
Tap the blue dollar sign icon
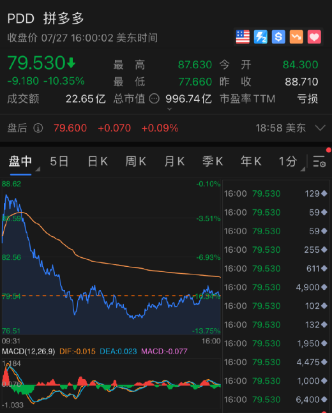278,37
